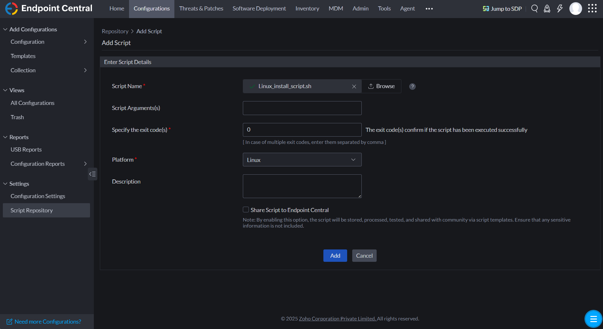
Task: Open the Threats & Patches tab
Action: pyautogui.click(x=201, y=9)
